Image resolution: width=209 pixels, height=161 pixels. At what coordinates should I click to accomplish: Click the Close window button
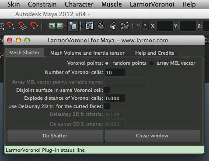pos(152,136)
